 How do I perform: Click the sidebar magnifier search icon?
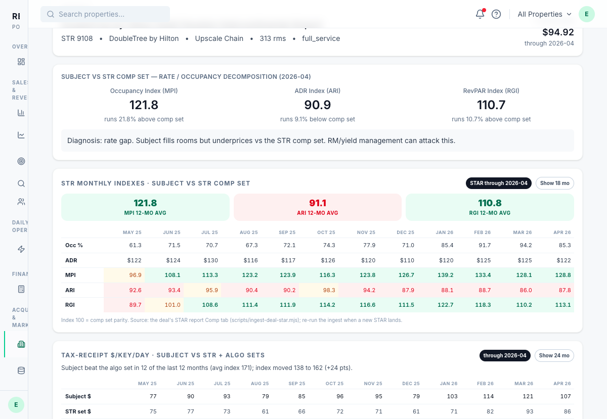21,183
